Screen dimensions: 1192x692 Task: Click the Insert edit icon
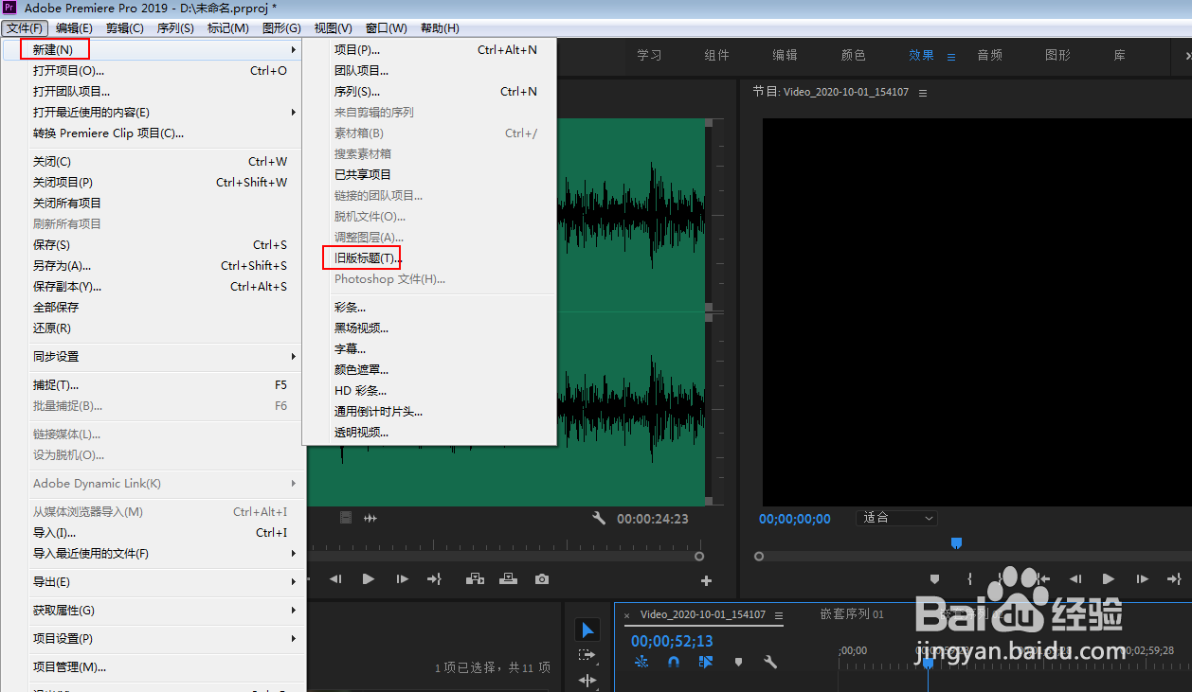coord(475,579)
